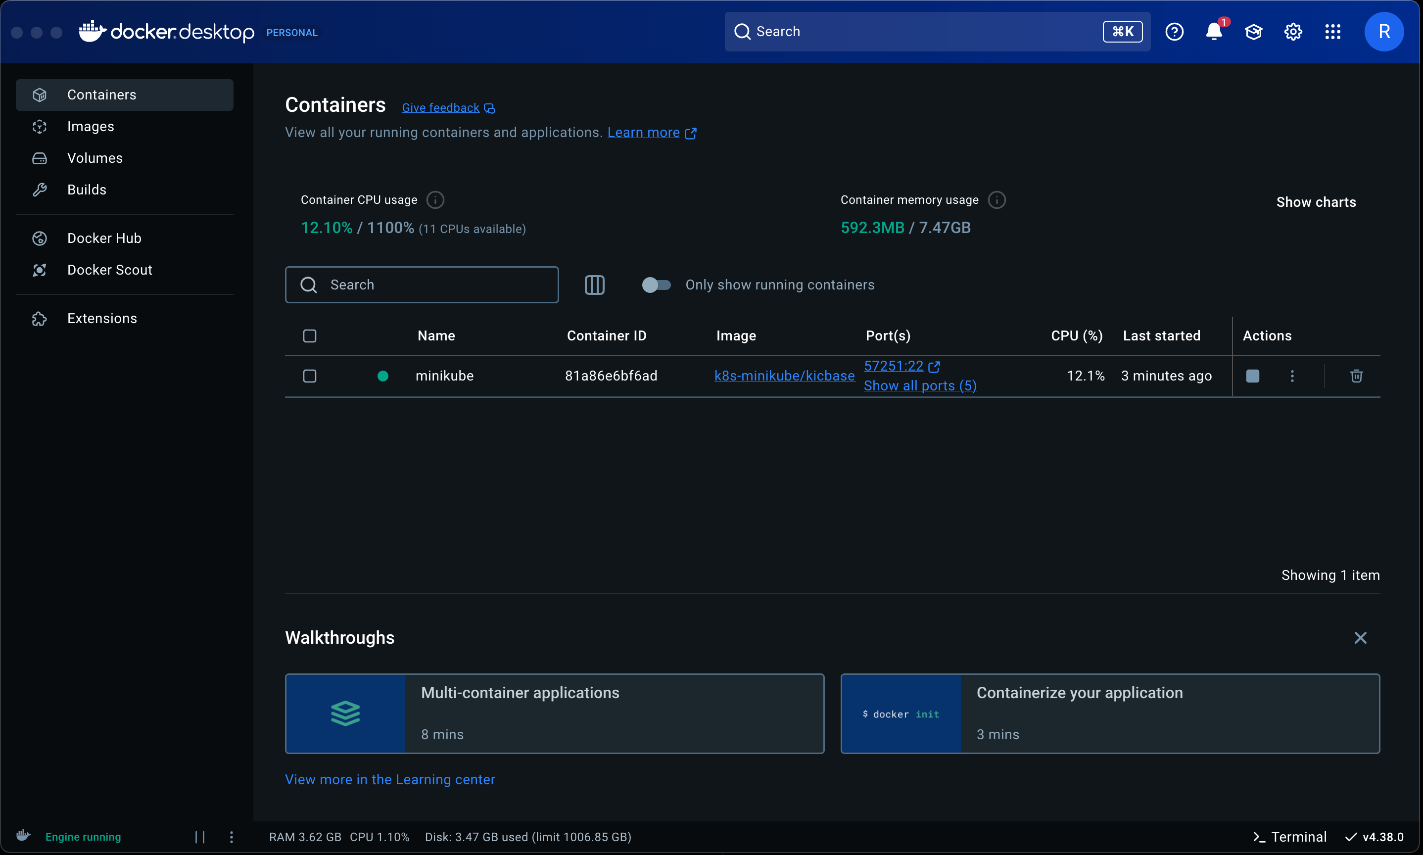Go to Builds in sidebar
Image resolution: width=1423 pixels, height=855 pixels.
[125, 190]
